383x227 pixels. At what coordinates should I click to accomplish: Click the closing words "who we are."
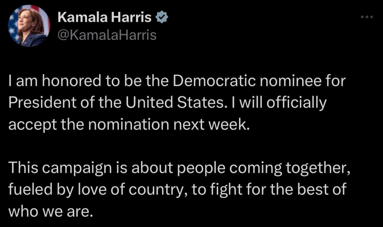tap(51, 211)
